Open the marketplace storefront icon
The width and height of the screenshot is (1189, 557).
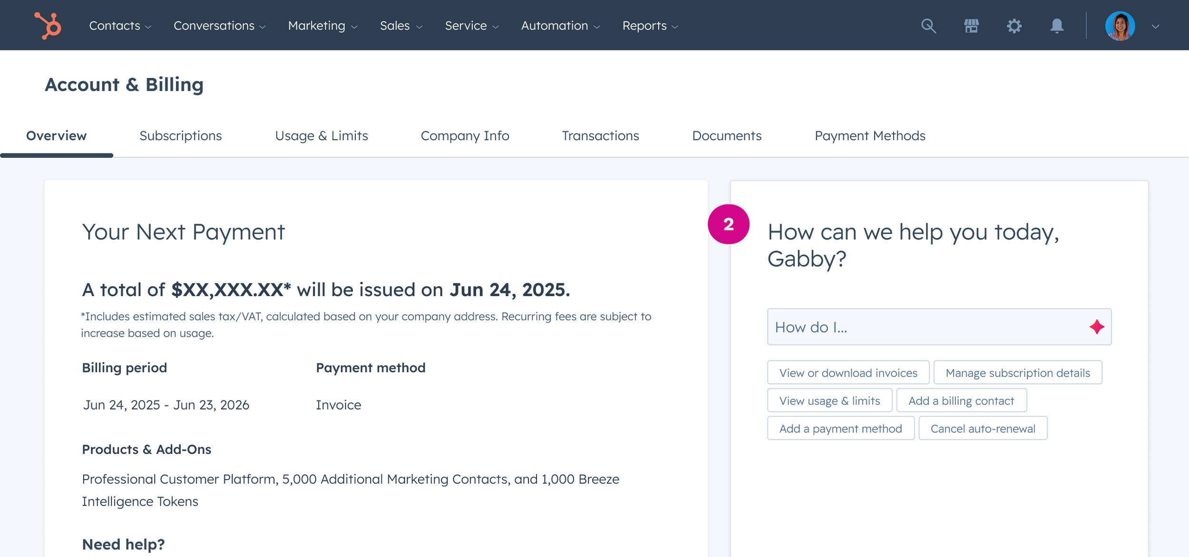coord(972,26)
